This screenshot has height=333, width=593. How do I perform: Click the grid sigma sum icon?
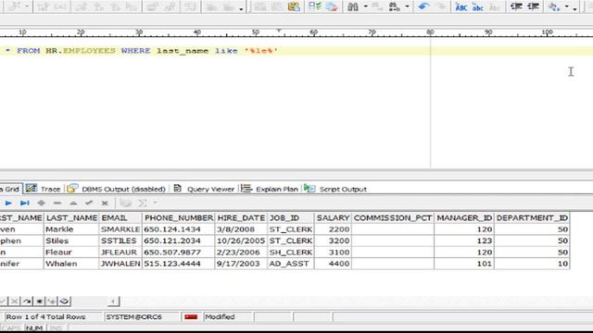tap(143, 203)
